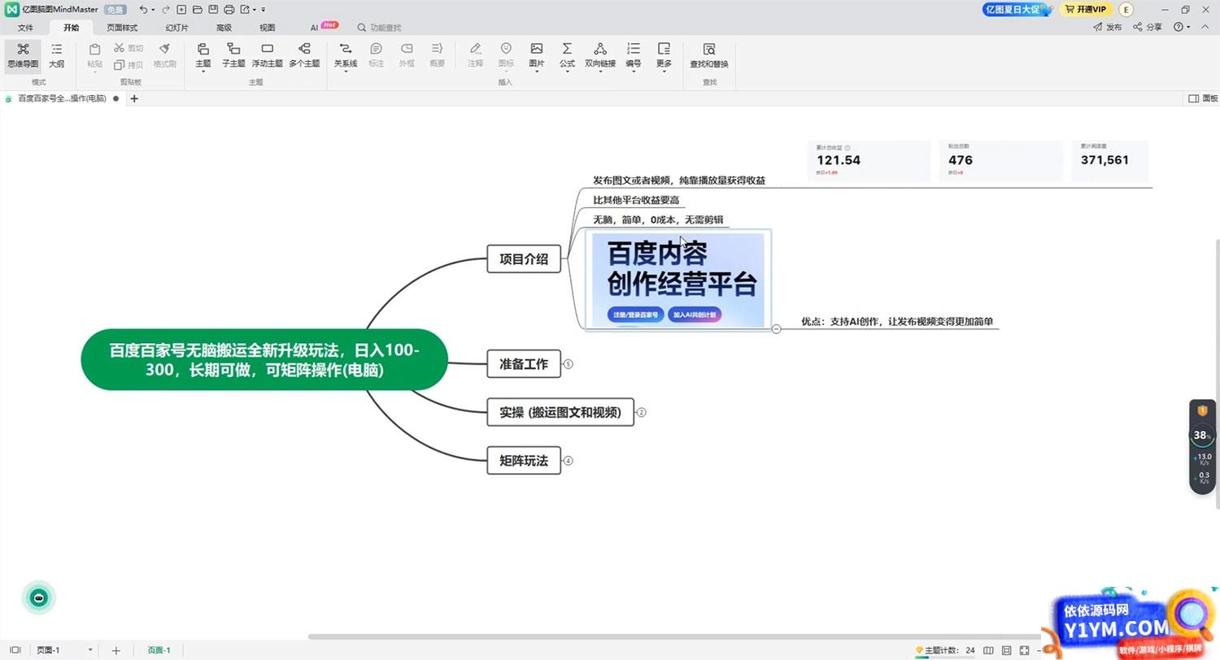Viewport: 1220px width, 660px height.
Task: Click the Publish (发布) button
Action: [x=1107, y=27]
